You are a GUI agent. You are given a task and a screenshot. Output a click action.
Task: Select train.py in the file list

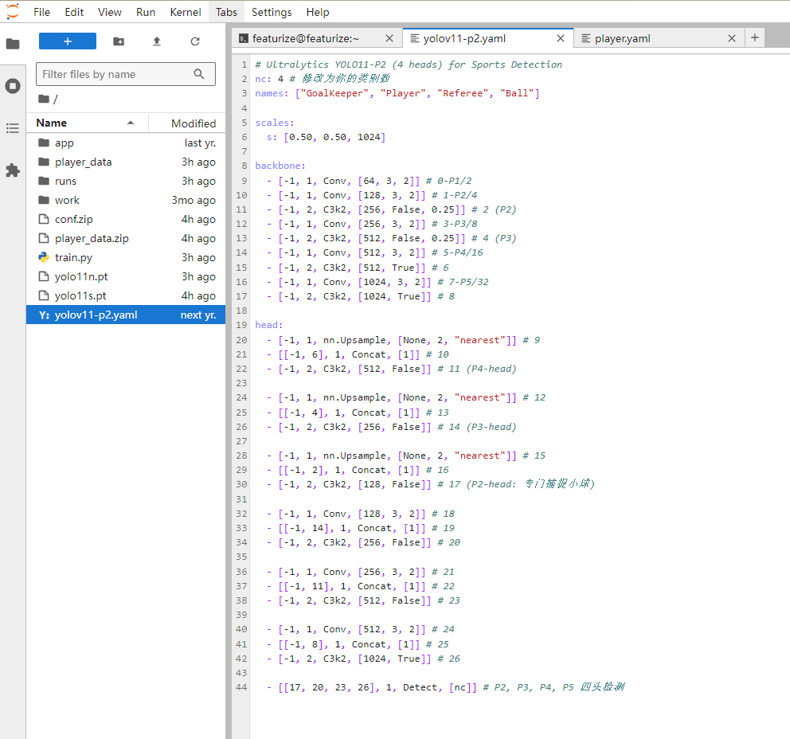73,257
